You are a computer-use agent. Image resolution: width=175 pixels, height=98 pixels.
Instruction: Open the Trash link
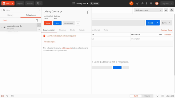(5, 20)
